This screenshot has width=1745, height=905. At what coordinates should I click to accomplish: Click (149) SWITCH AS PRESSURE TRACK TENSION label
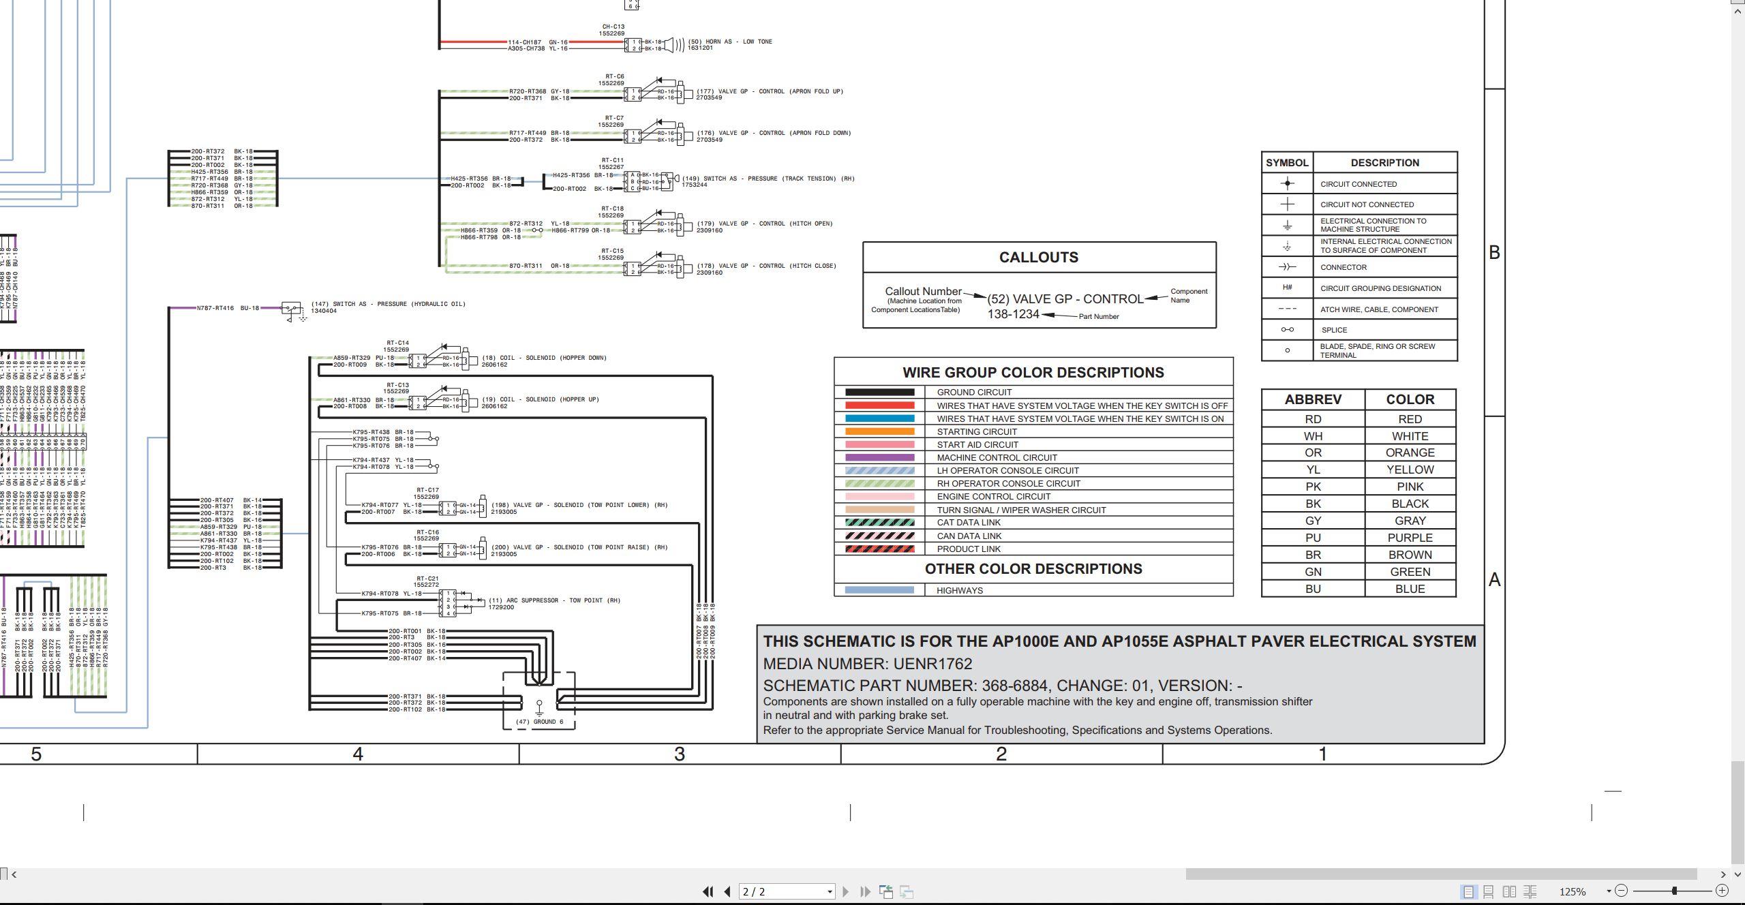[x=768, y=179]
